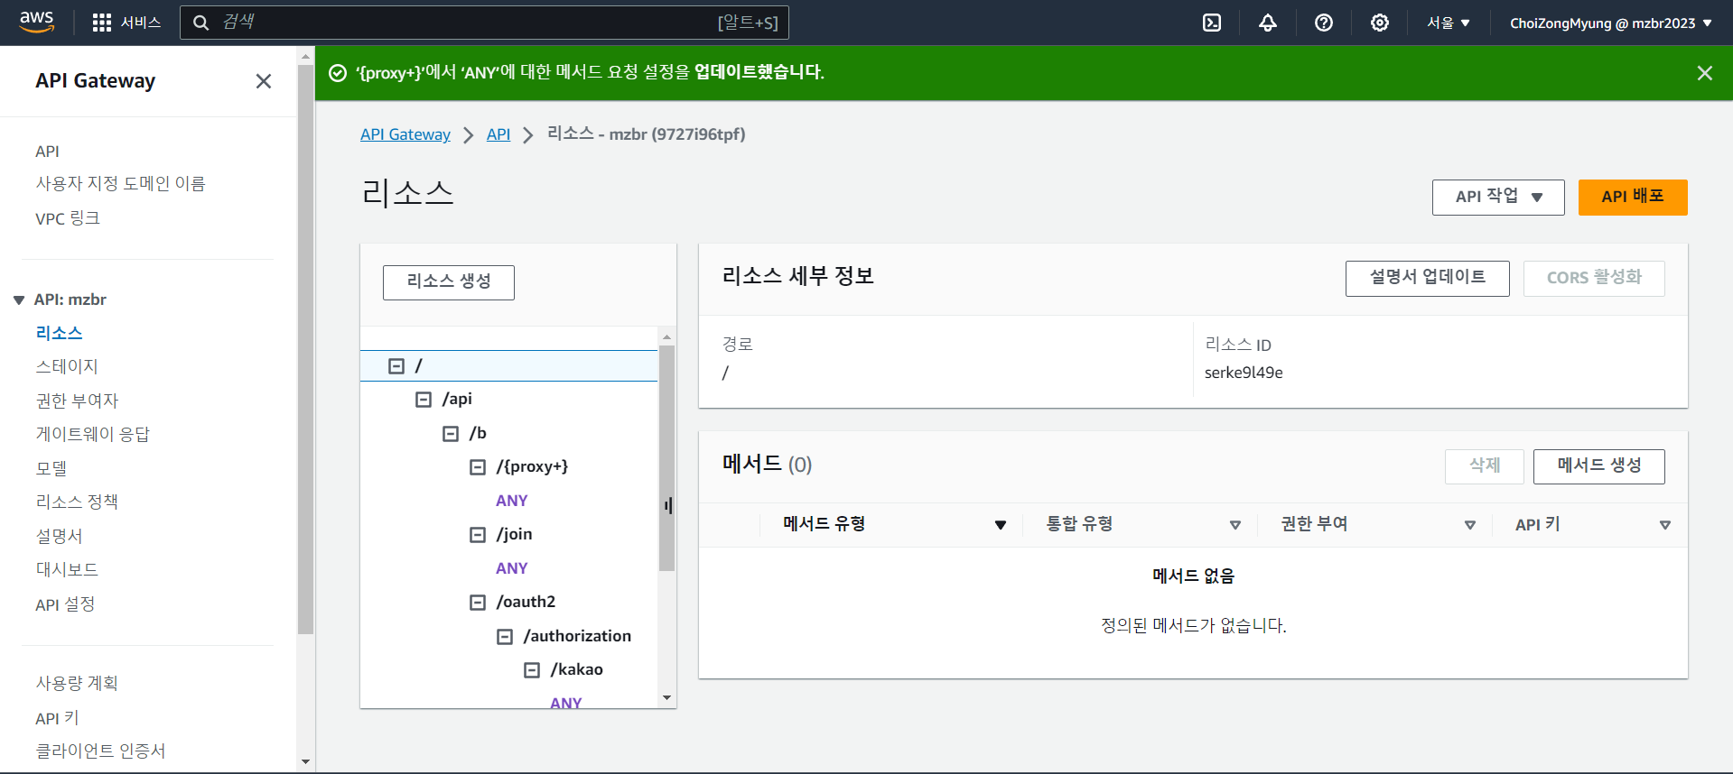This screenshot has width=1733, height=774.
Task: Open the CloudShell terminal icon
Action: 1212,23
